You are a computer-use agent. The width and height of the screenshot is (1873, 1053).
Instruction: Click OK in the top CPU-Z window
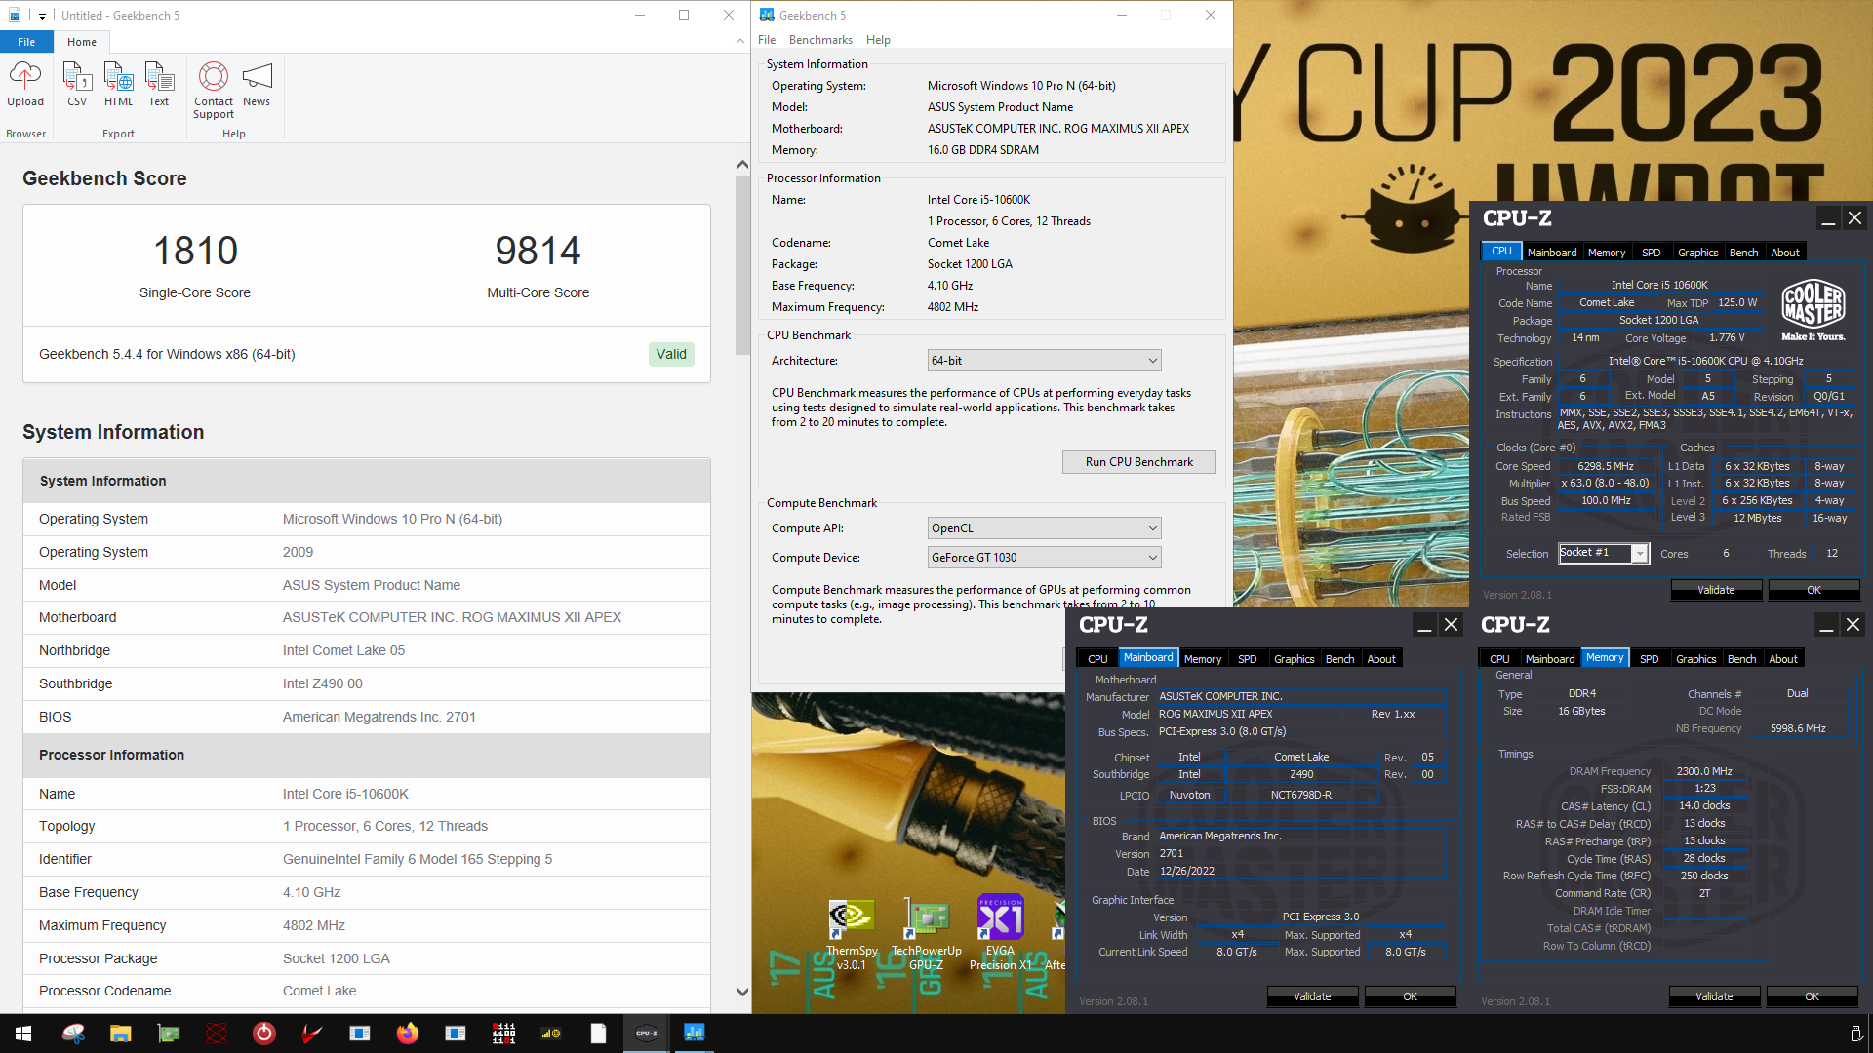[1813, 590]
